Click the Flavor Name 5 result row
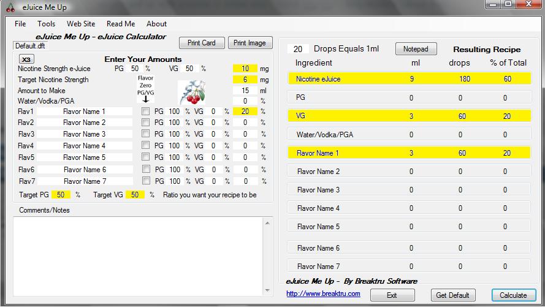This screenshot has width=545, height=307. click(409, 227)
